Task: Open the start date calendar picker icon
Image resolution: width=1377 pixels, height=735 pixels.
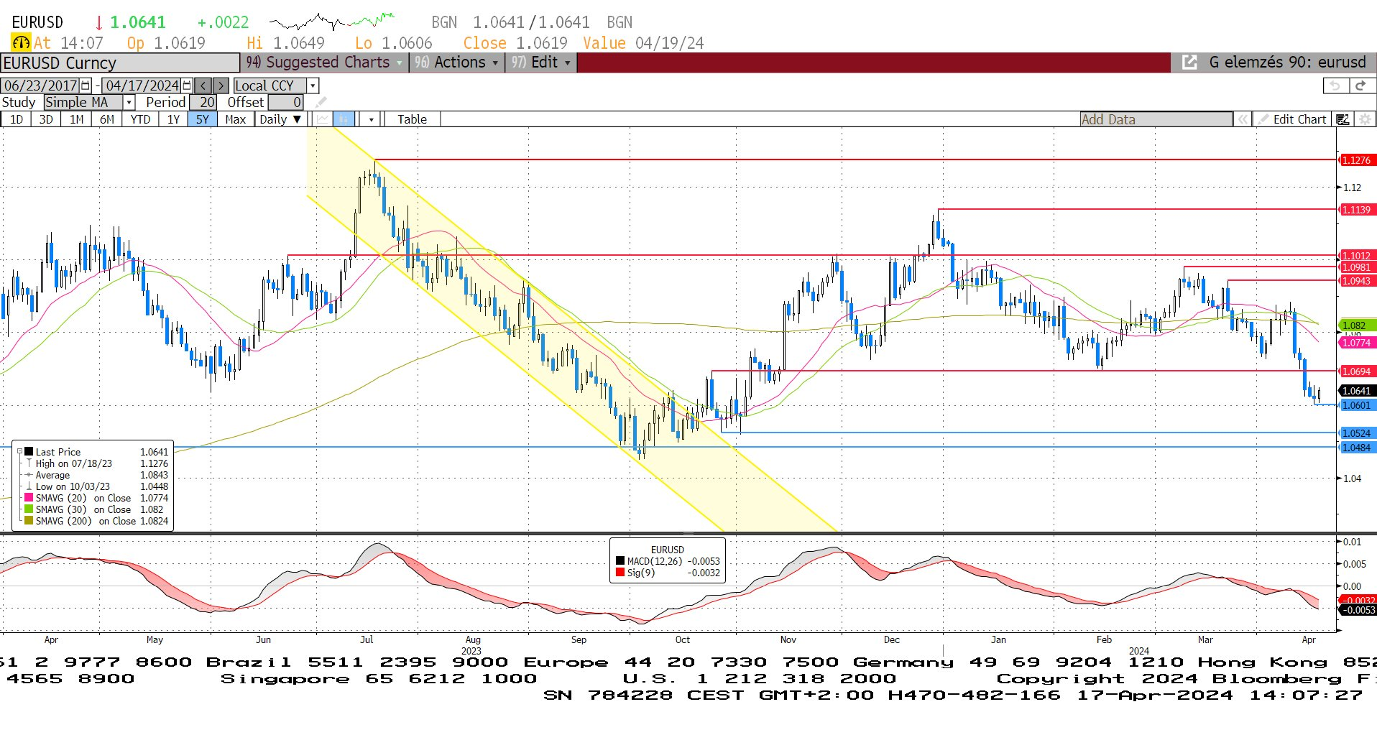Action: 86,85
